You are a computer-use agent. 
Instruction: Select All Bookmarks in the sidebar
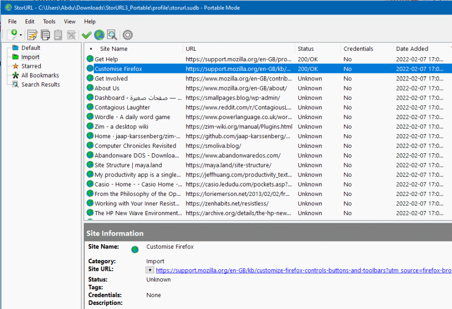tap(40, 75)
